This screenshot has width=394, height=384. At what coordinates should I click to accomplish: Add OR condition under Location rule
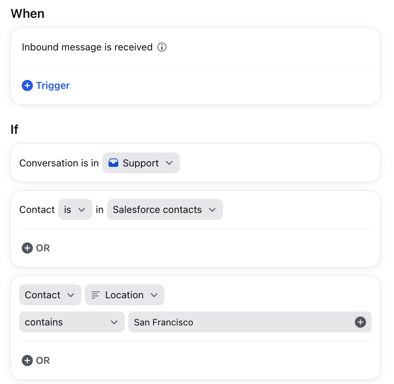[36, 361]
